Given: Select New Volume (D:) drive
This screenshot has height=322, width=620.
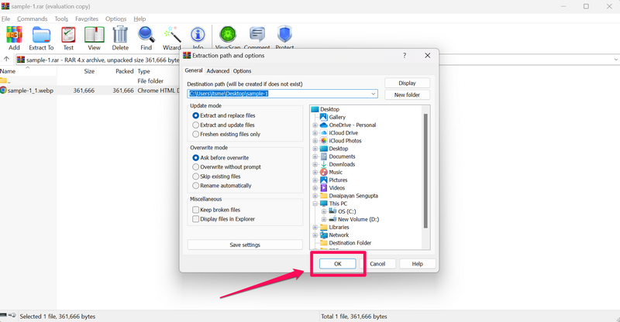Looking at the screenshot, I should pyautogui.click(x=358, y=219).
